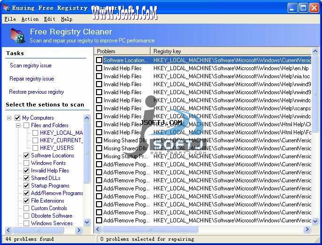This screenshot has width=322, height=245.
Task: Click Scan registry issue task
Action: pyautogui.click(x=31, y=65)
